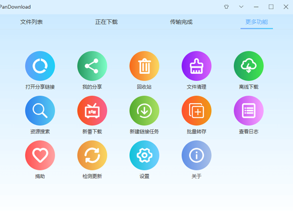Click 检测更新 check for updates icon
Viewport: 293px width, 211px height.
point(92,155)
